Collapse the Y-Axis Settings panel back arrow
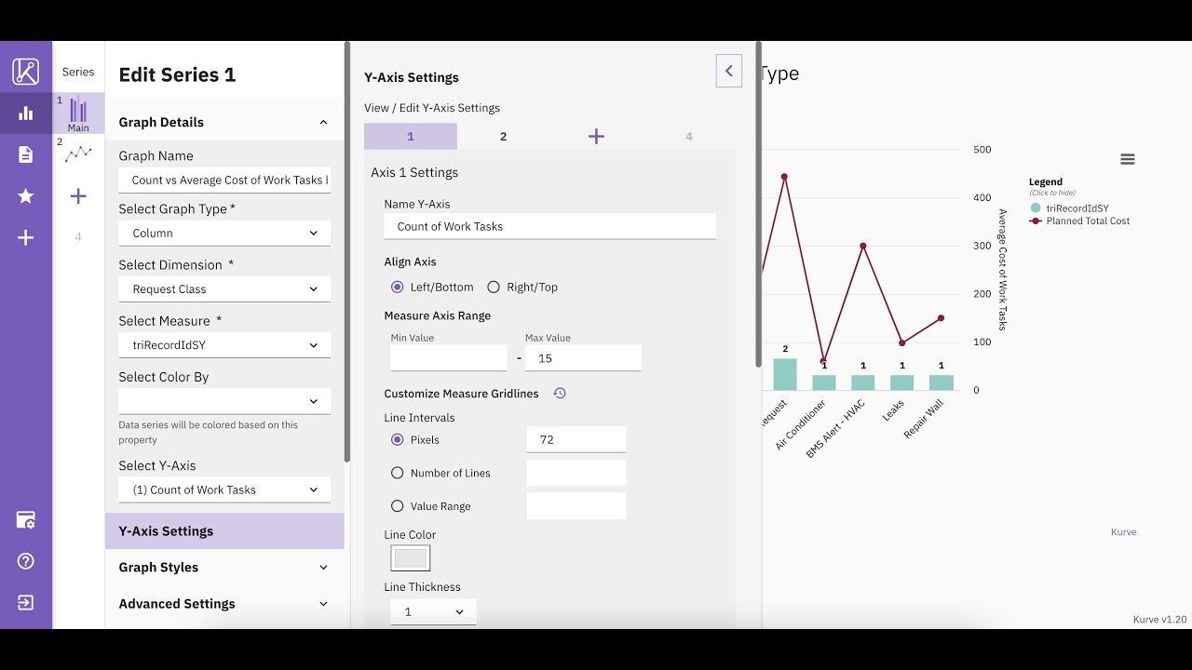1192x670 pixels. coord(729,71)
